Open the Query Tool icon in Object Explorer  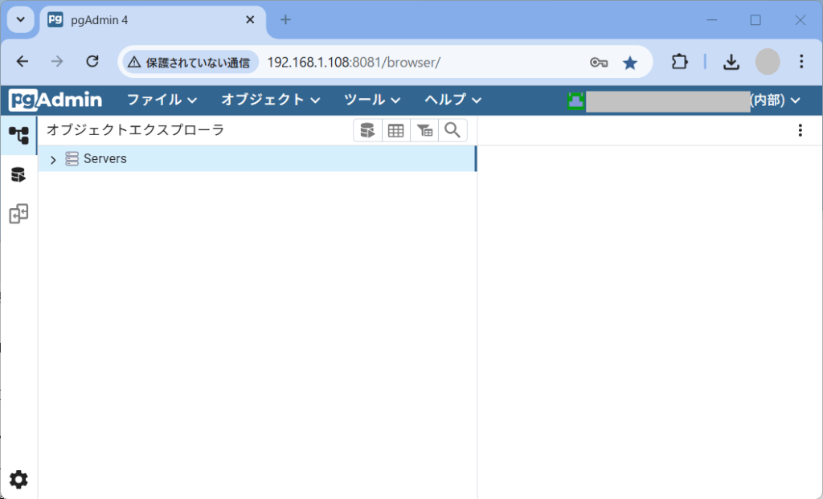[x=367, y=130]
